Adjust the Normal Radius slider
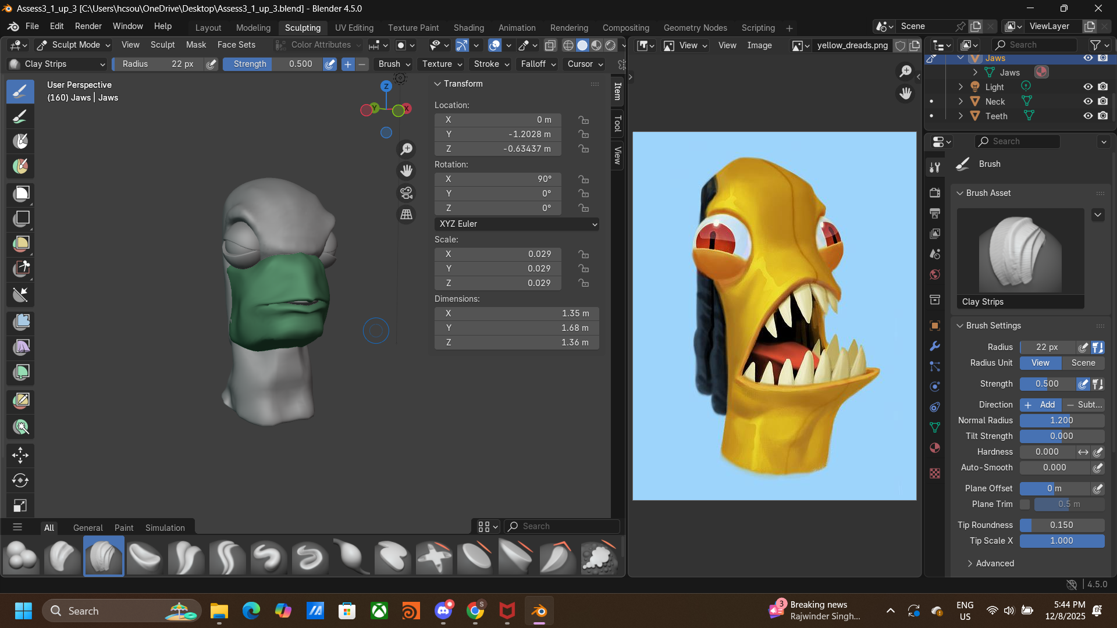Viewport: 1117px width, 628px height. pyautogui.click(x=1062, y=420)
